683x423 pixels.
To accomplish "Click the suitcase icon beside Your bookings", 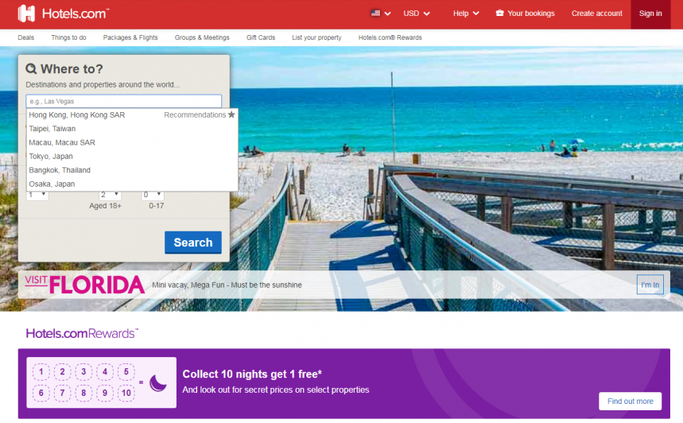I will (x=499, y=13).
